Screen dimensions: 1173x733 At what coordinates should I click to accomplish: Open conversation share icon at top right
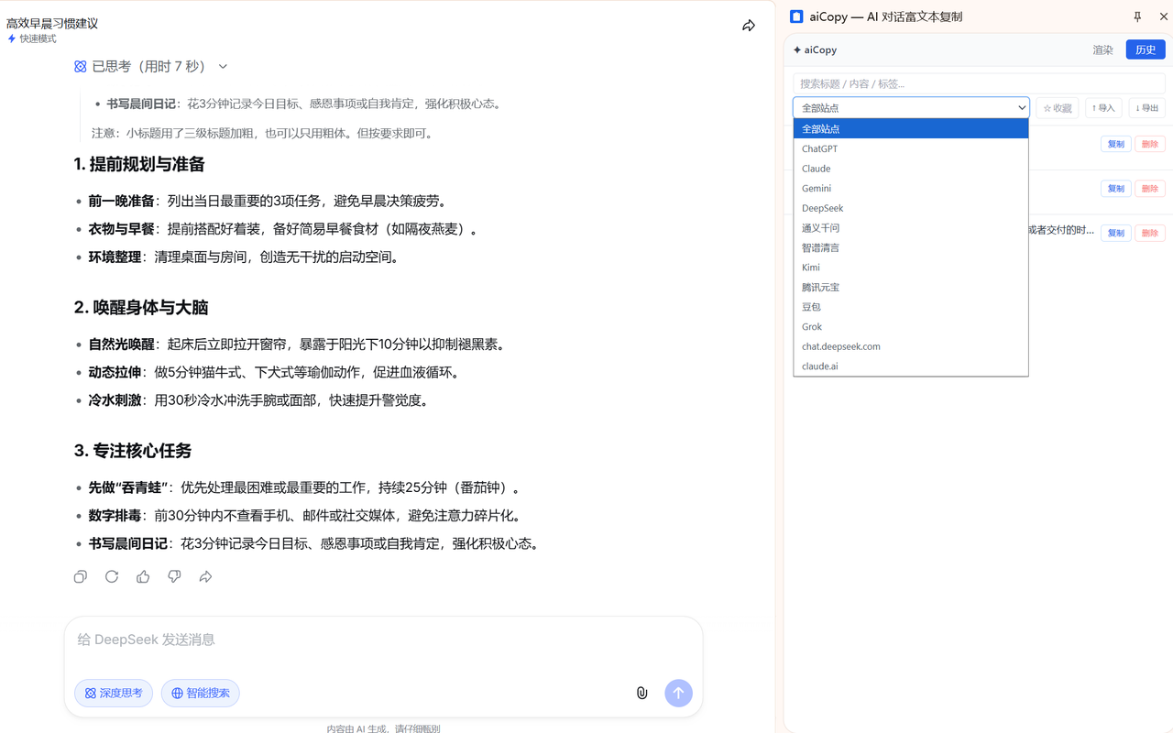click(x=748, y=26)
